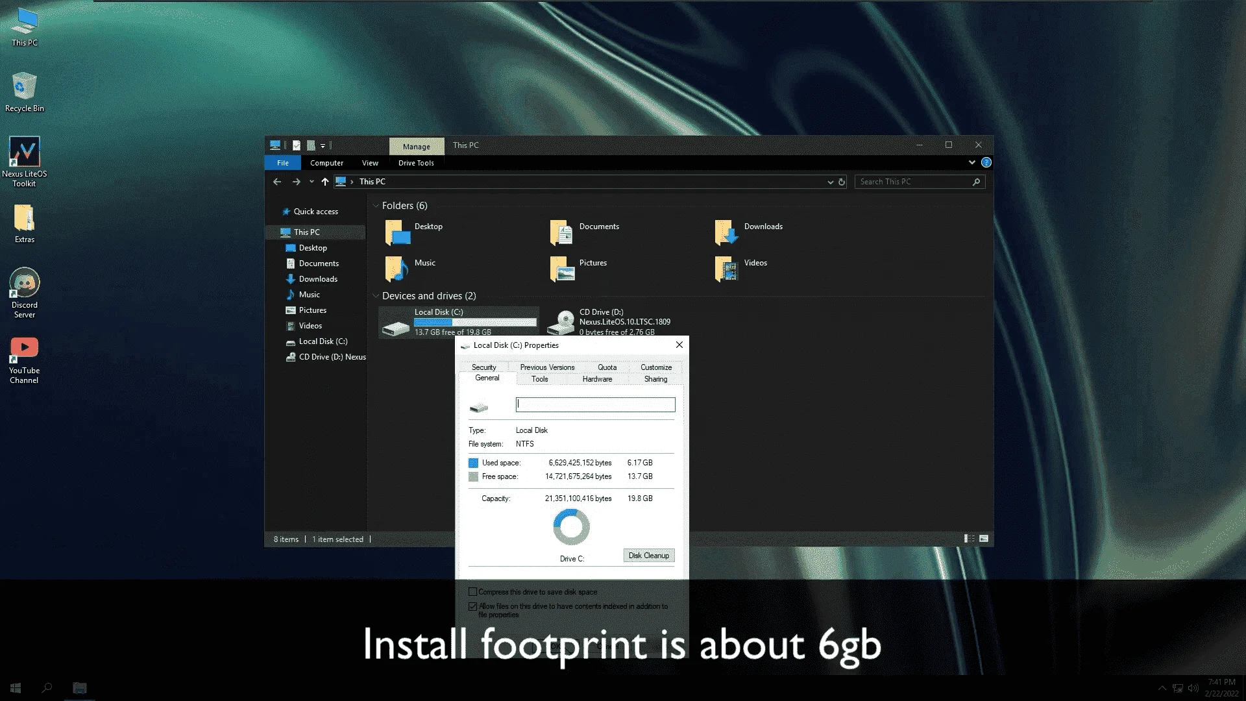Open the Discord Server desktop shortcut
The width and height of the screenshot is (1246, 701).
coord(25,293)
